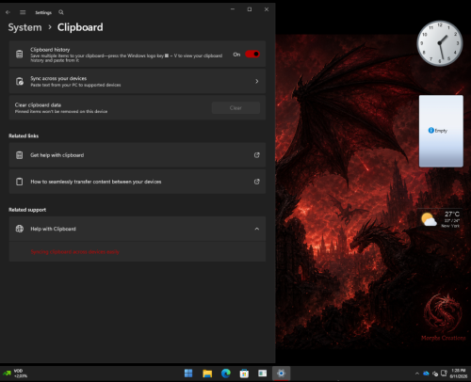Open Get help with clipboard external link icon
The width and height of the screenshot is (471, 382).
pos(257,155)
